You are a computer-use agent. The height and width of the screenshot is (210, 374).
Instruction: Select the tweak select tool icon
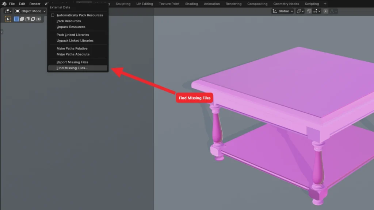click(x=8, y=19)
